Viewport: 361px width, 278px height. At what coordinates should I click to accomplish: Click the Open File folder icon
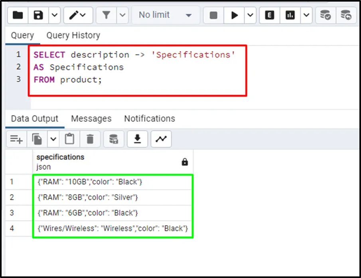18,15
